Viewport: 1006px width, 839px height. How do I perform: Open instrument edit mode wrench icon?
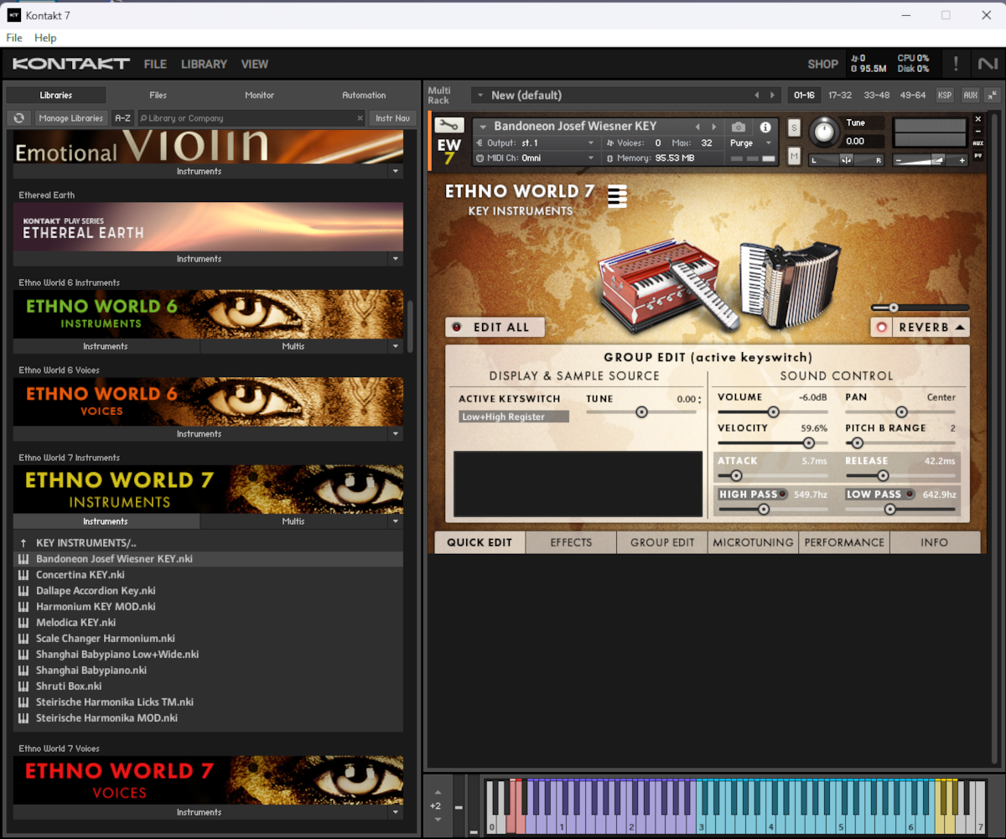[449, 127]
